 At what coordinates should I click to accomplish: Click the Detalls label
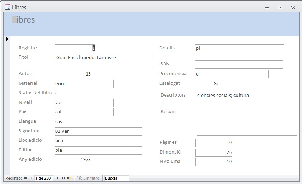click(x=167, y=48)
